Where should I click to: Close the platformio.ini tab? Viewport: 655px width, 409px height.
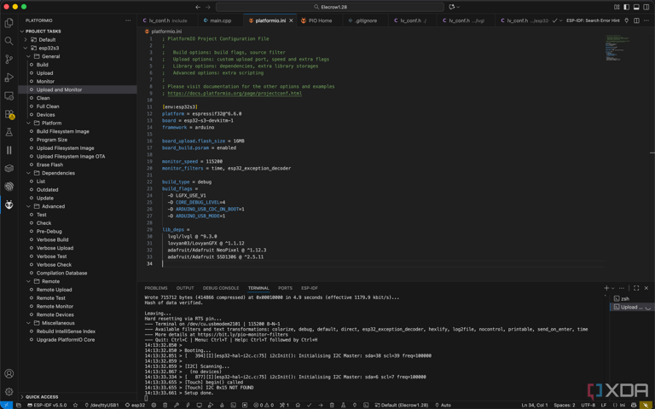pos(291,20)
